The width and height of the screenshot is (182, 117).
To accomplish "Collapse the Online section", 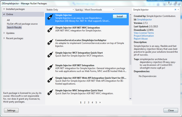I will click(4, 14).
